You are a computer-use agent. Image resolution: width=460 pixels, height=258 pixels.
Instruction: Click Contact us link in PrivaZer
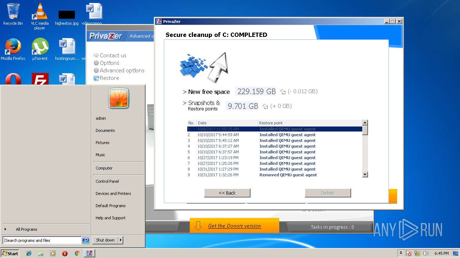(113, 55)
